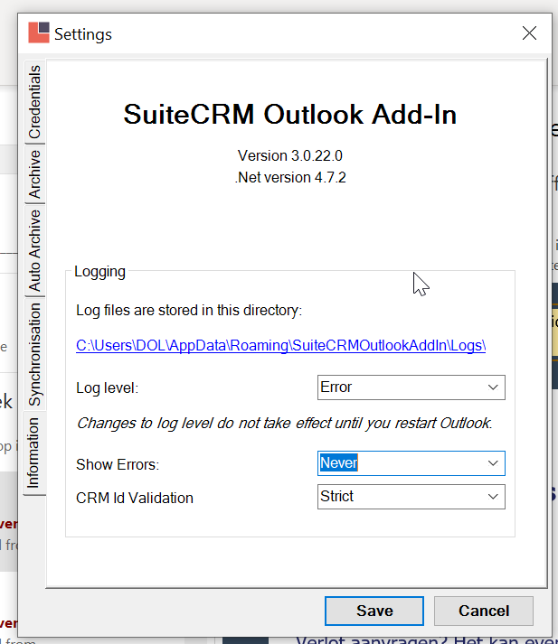
Task: Switch to the Archive tab
Action: [x=35, y=173]
